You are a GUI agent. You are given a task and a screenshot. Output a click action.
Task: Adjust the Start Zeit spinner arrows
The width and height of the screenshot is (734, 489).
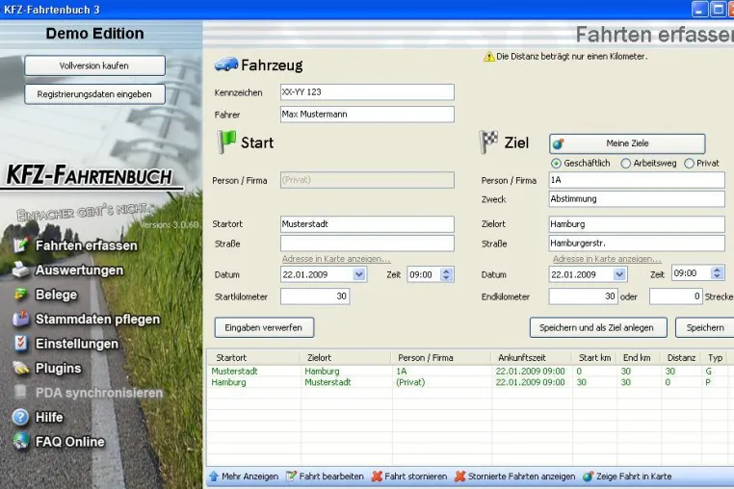(446, 274)
